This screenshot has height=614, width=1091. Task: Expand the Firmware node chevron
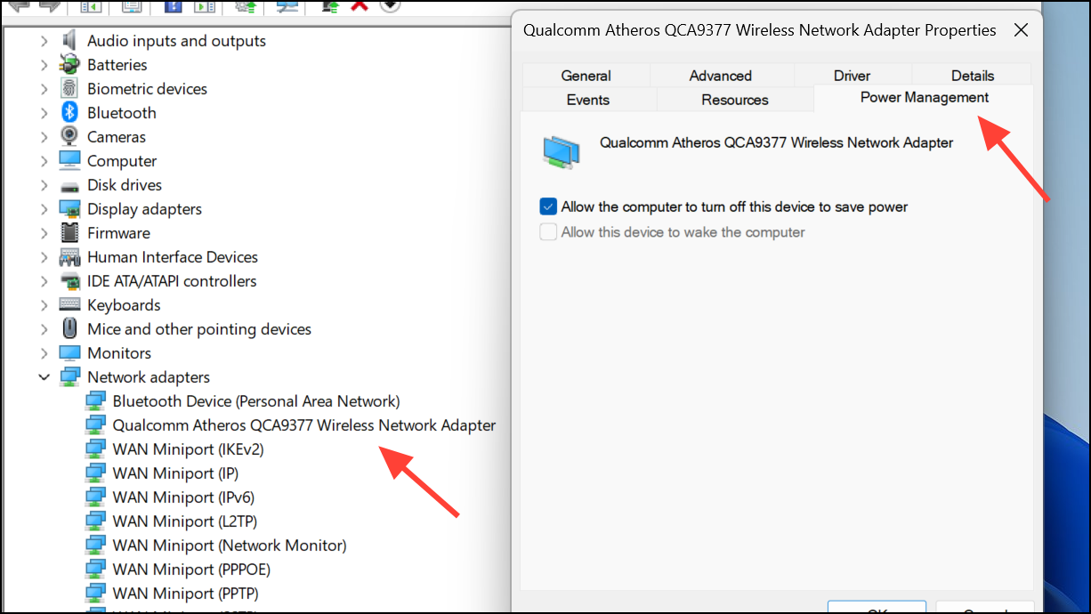[x=44, y=233]
